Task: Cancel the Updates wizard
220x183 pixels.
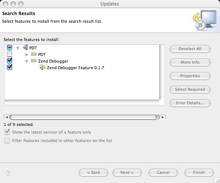Action: tap(163, 172)
